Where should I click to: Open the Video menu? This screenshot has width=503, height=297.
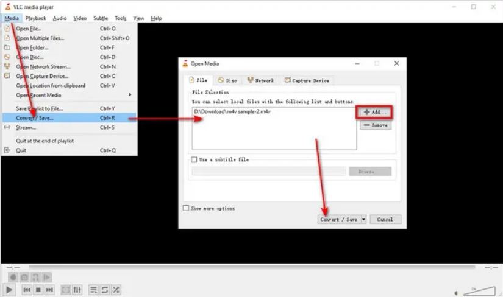(x=80, y=18)
